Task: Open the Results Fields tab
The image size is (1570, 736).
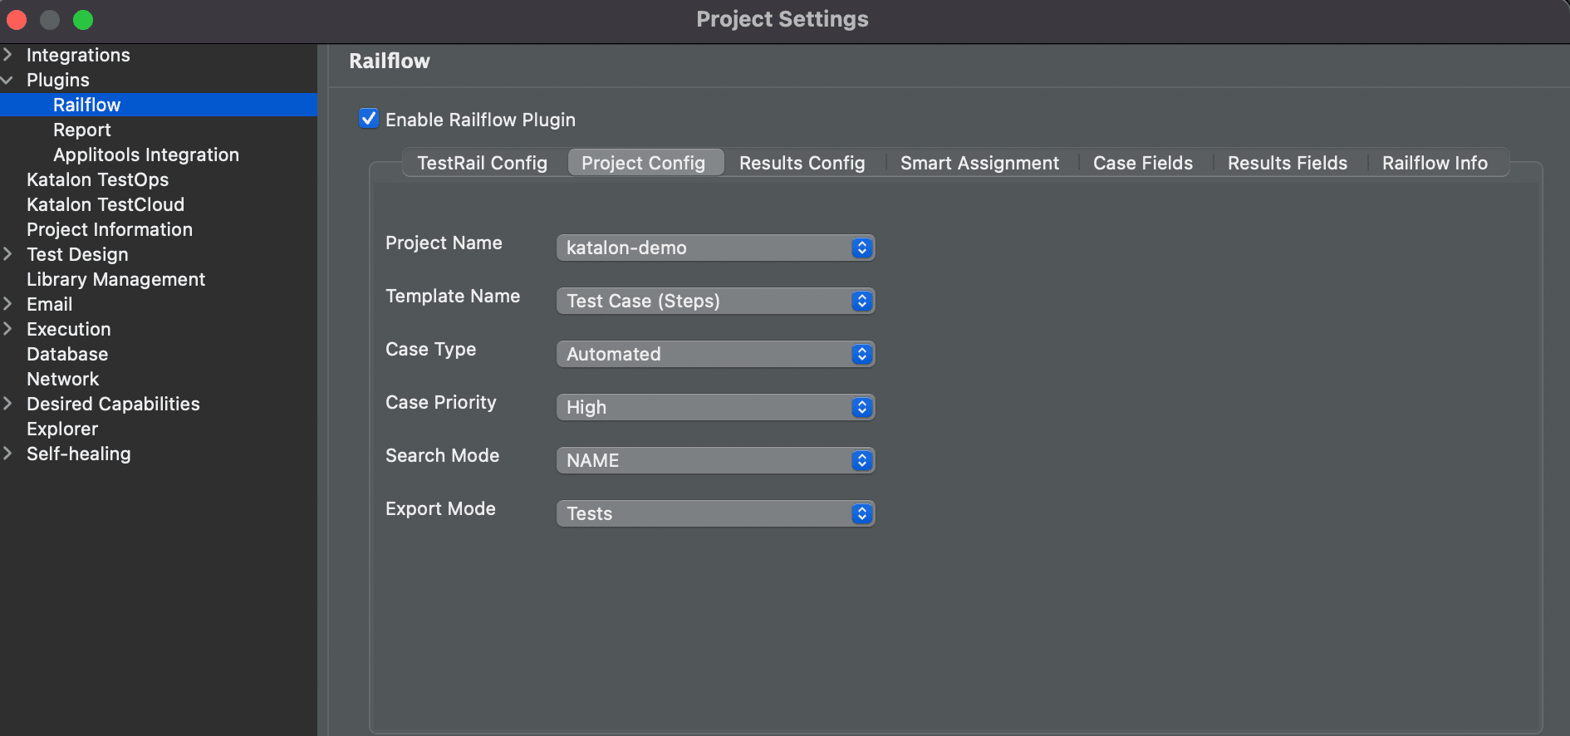Action: click(1288, 163)
